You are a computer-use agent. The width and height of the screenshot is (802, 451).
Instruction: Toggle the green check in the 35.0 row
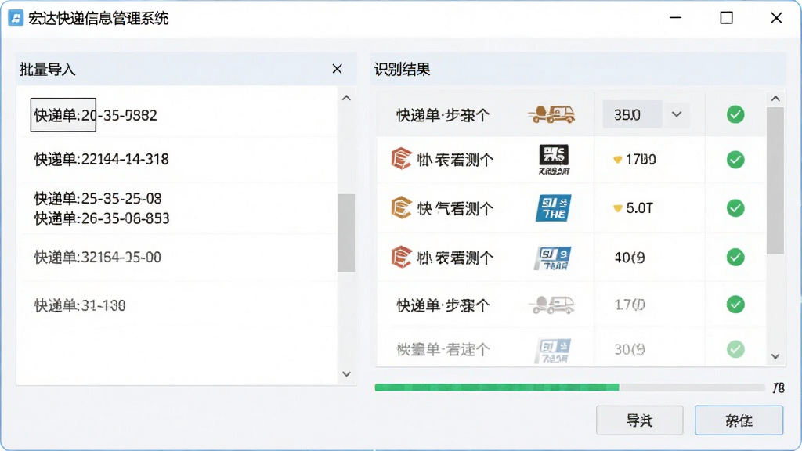click(735, 114)
